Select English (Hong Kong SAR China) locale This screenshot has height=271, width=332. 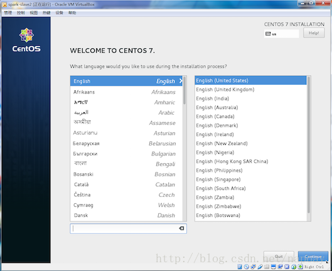pos(250,162)
